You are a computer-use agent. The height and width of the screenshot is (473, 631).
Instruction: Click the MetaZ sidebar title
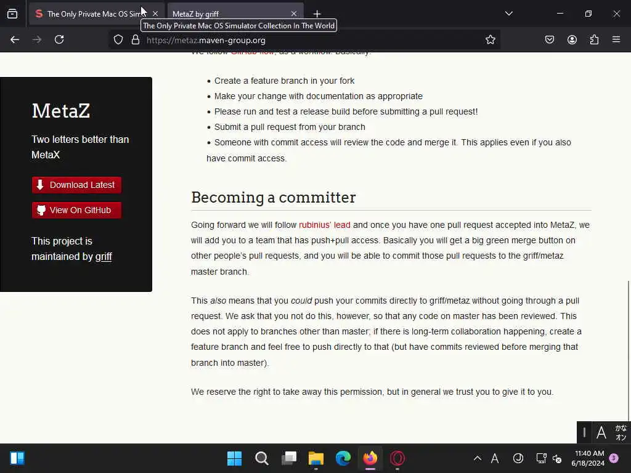[x=61, y=111]
